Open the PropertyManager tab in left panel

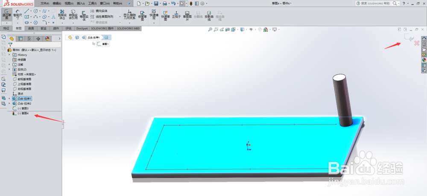tap(20, 39)
